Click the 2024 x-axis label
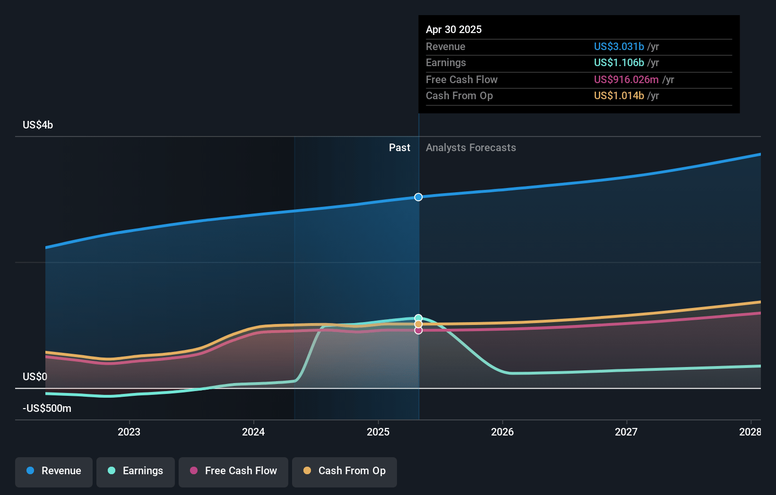 (253, 432)
